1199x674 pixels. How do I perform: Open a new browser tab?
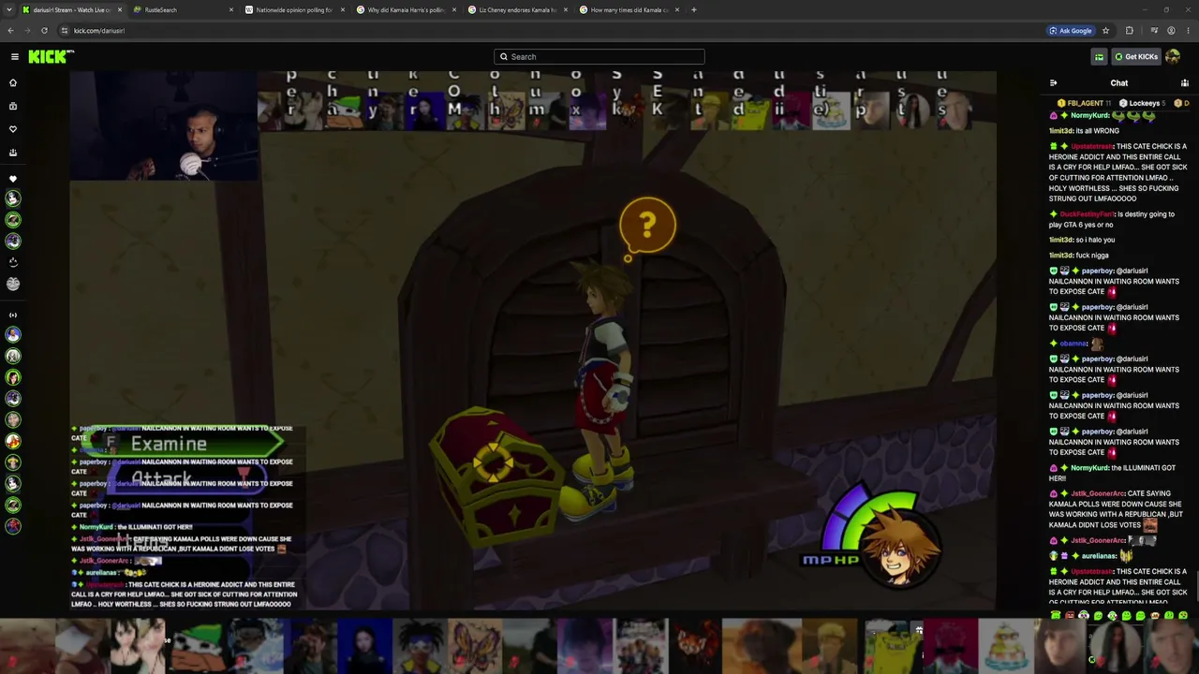(x=693, y=10)
